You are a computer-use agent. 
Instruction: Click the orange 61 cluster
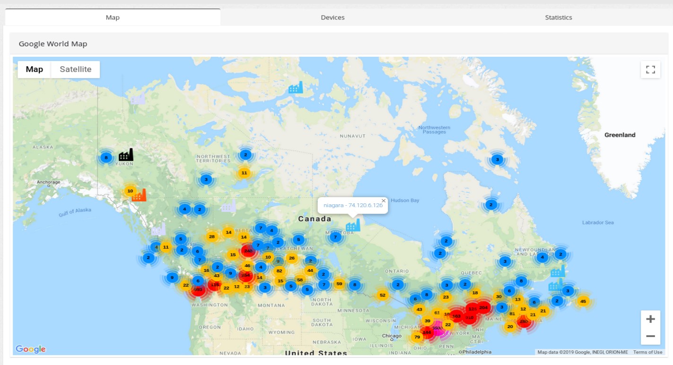tap(437, 313)
